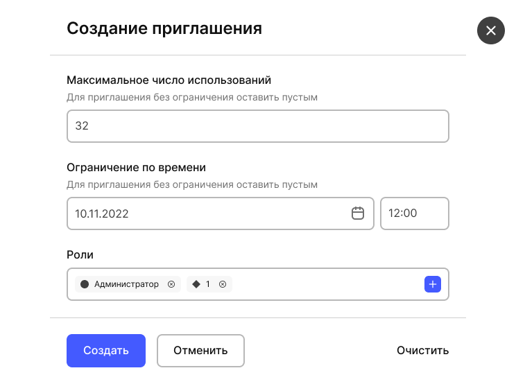Viewport: 516px width, 384px height.
Task: Click the Отменить button
Action: click(200, 351)
